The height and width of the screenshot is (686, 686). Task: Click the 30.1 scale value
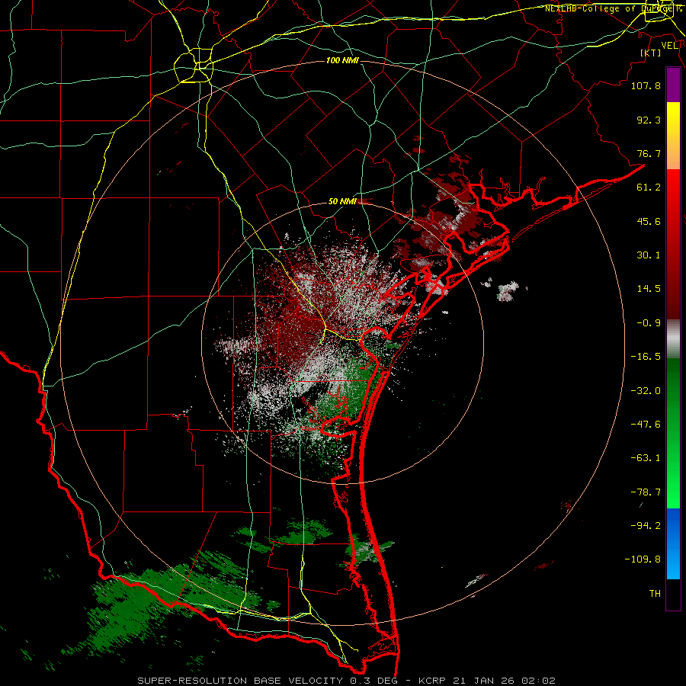pos(649,255)
